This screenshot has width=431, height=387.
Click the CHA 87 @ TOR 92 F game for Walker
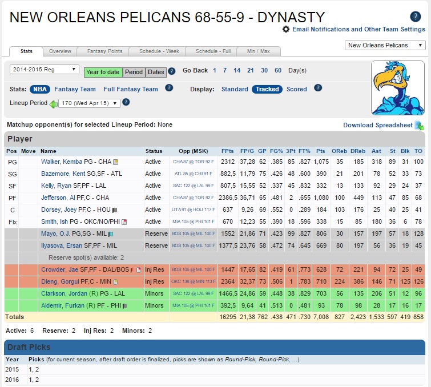(193, 162)
